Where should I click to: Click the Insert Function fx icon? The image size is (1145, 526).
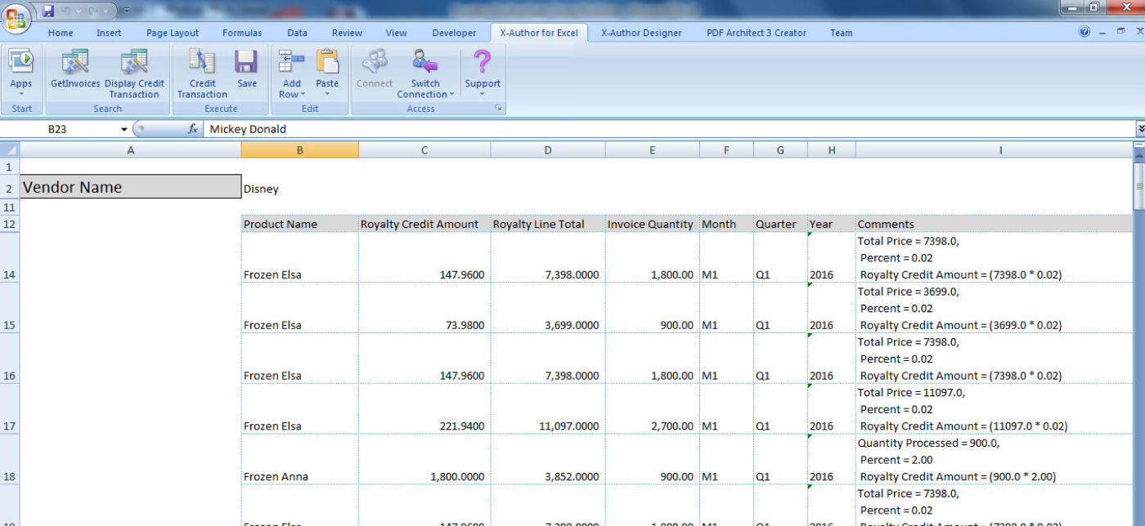pyautogui.click(x=193, y=129)
